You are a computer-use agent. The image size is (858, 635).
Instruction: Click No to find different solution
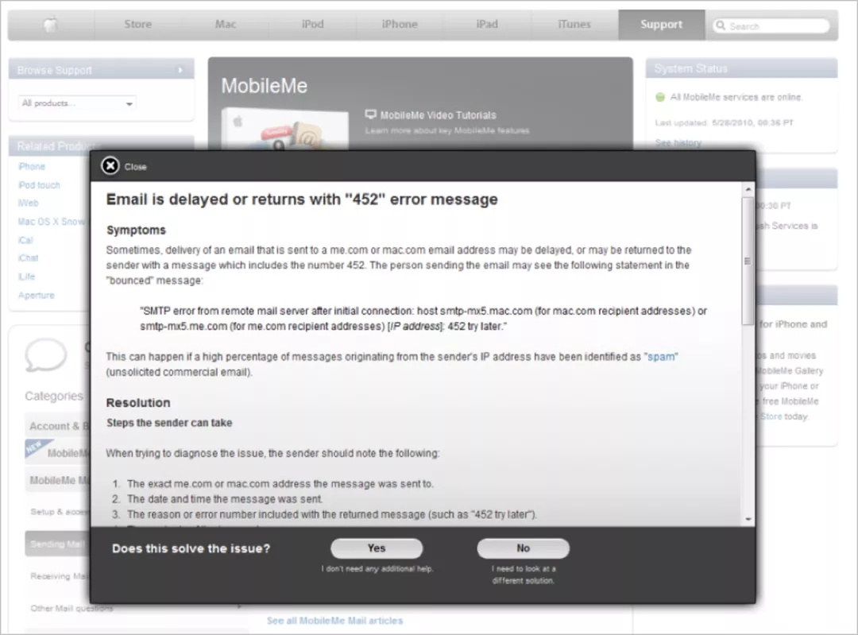tap(523, 548)
